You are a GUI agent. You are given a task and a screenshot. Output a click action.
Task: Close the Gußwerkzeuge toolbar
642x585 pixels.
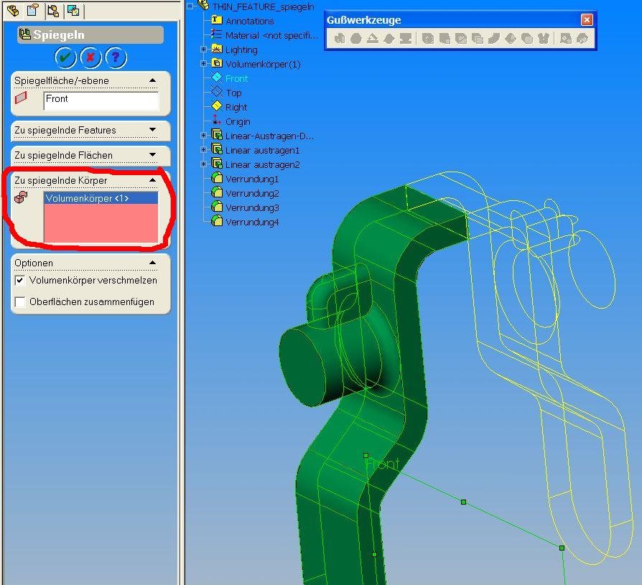(587, 19)
